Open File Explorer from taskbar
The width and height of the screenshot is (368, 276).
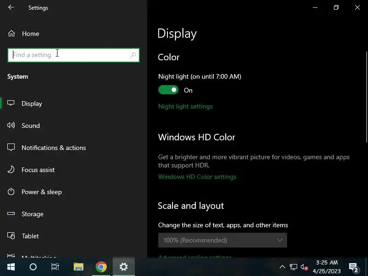(78, 267)
